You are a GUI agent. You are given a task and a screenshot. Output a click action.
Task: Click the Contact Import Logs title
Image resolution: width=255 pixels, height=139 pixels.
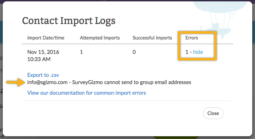click(x=69, y=21)
